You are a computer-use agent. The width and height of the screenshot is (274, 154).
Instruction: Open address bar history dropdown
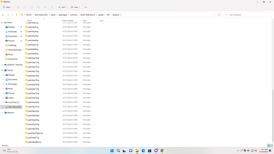pyautogui.click(x=214, y=15)
